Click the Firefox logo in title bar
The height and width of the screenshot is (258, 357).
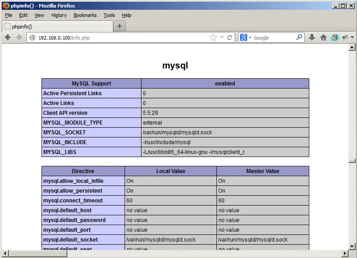click(6, 5)
